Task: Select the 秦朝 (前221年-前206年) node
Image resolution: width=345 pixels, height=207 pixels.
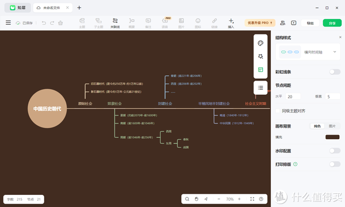Action: tap(186, 76)
